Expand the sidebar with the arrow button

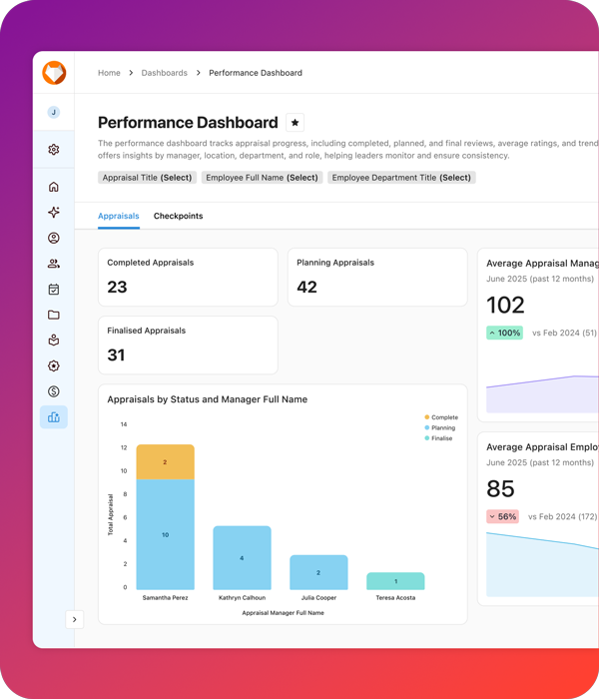(x=74, y=620)
